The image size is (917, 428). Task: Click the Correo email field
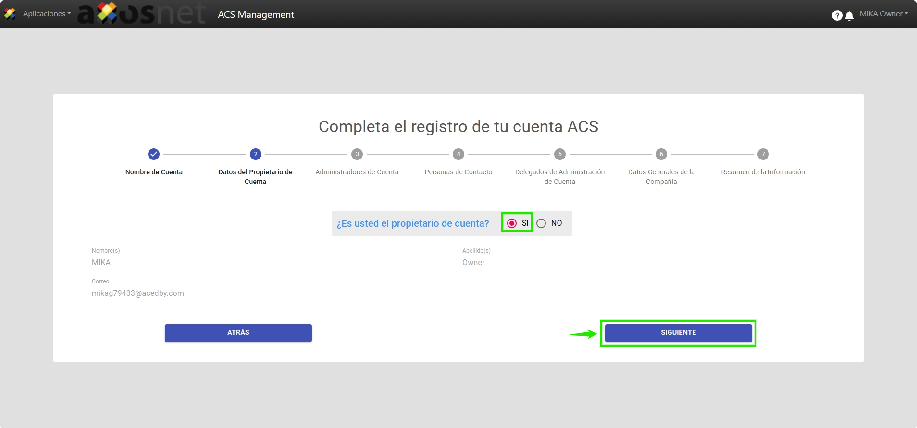click(273, 293)
